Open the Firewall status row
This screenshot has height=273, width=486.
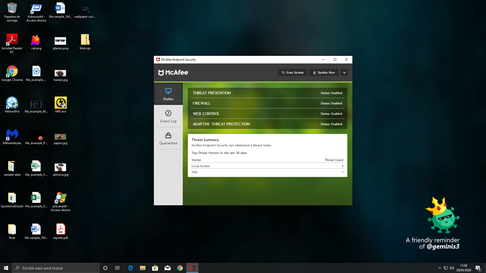click(x=267, y=103)
